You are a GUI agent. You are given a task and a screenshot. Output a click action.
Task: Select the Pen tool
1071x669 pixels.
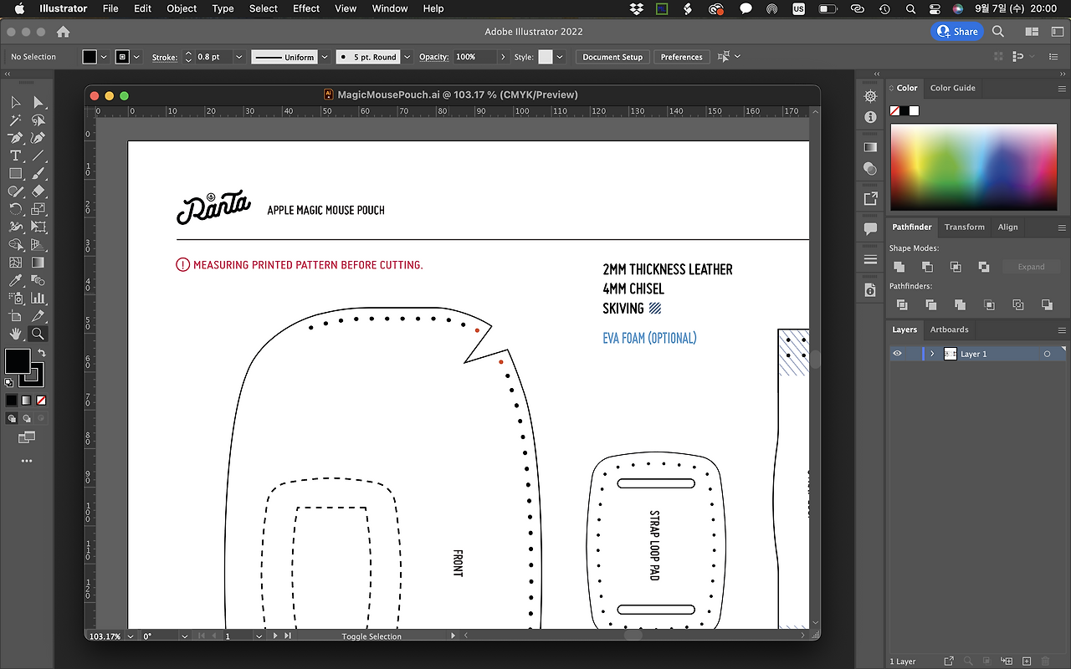(16, 138)
